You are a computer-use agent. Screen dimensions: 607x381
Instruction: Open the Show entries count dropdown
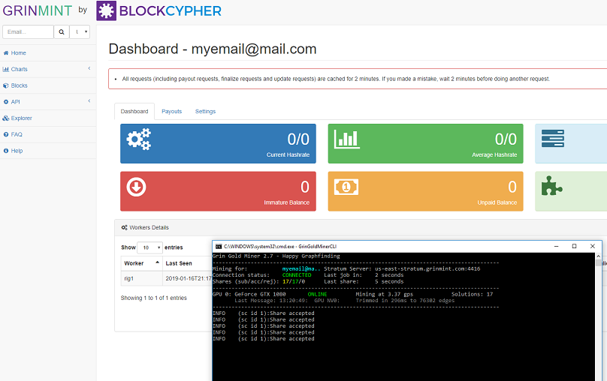[x=149, y=247]
